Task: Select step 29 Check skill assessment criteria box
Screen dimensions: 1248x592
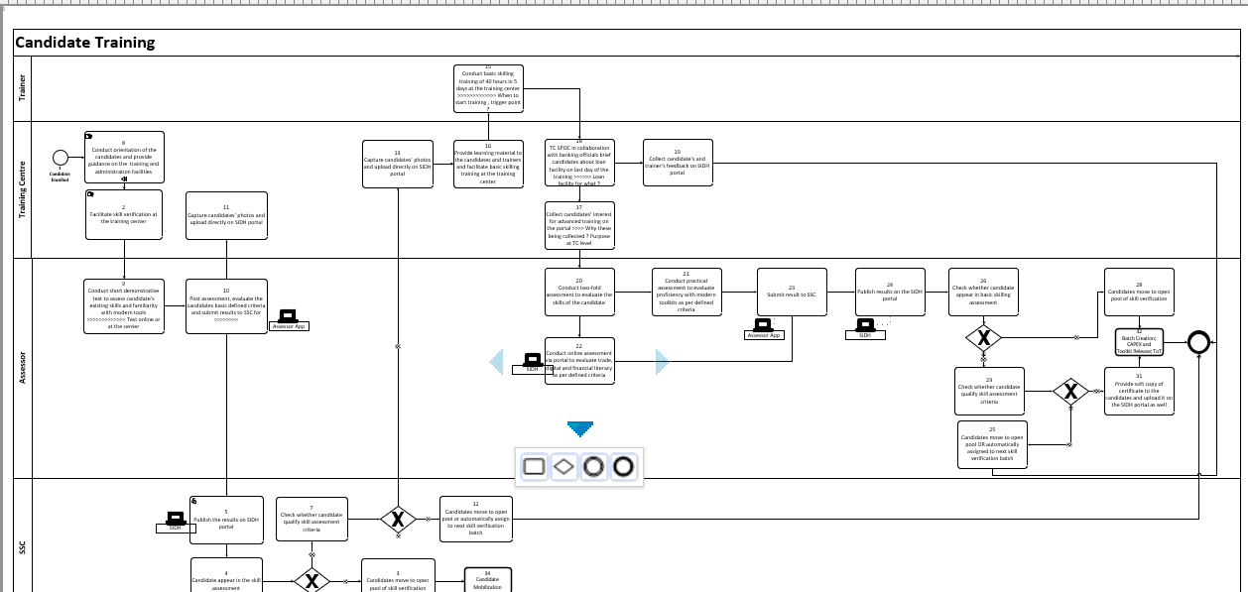Action: point(989,392)
